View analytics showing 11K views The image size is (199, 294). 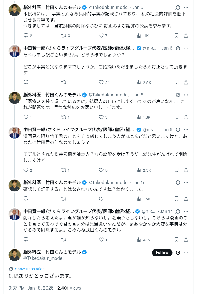[143, 36]
